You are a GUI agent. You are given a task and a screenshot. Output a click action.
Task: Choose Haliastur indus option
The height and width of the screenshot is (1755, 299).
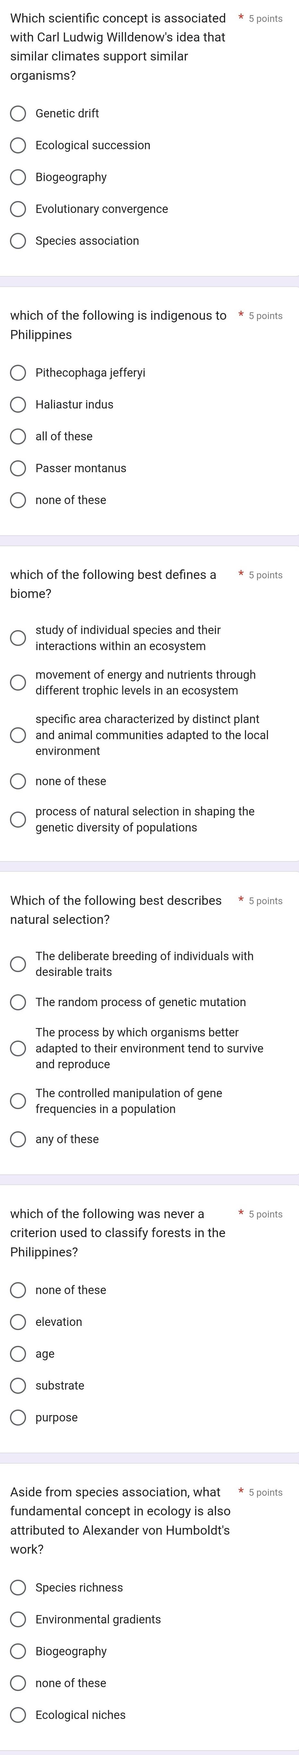coord(18,405)
